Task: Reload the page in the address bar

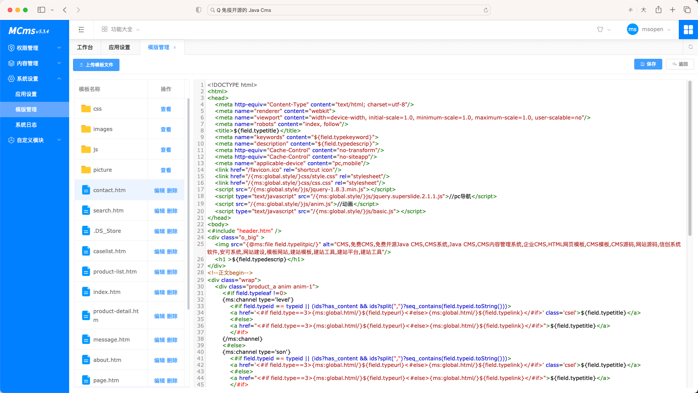Action: [x=486, y=10]
